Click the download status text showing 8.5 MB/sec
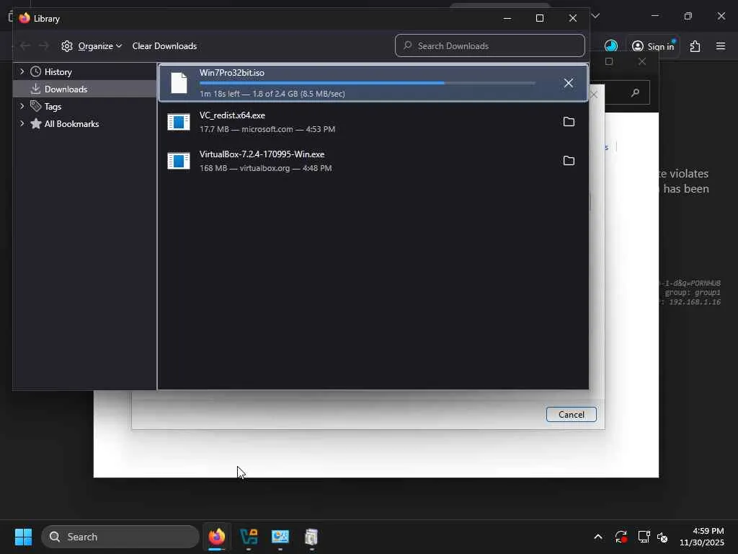The height and width of the screenshot is (554, 738). tap(272, 94)
